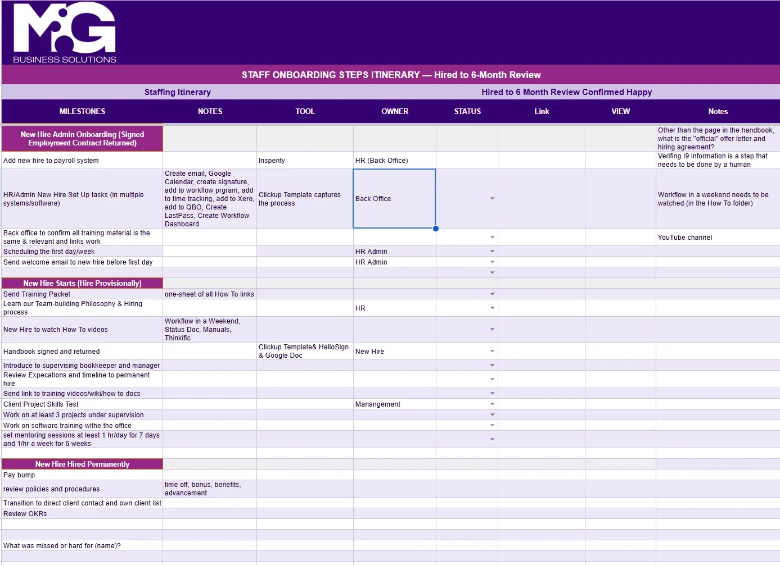Open the status dropdown for Client Project Skills Test
Screen dimensions: 780x565
pyautogui.click(x=492, y=404)
